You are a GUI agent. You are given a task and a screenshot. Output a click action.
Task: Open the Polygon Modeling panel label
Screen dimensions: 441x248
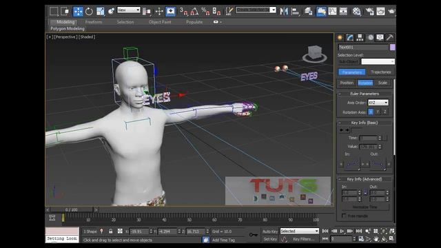pos(68,28)
